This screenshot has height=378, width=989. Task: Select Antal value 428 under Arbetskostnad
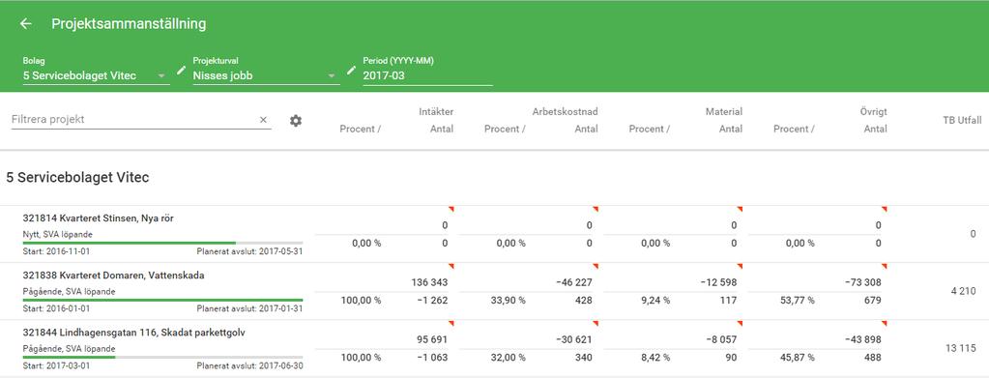583,301
